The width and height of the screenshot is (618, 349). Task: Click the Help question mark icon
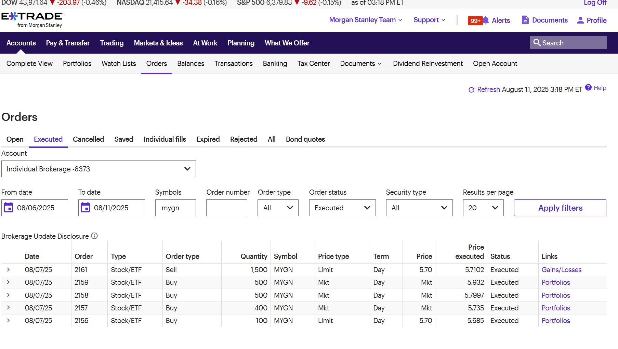click(x=588, y=87)
